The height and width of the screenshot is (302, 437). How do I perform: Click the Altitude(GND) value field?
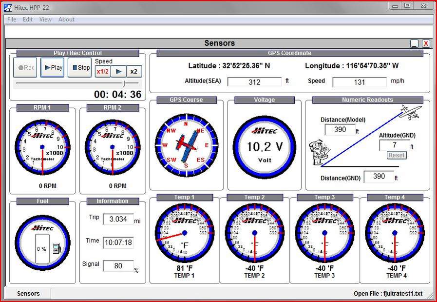[394, 145]
